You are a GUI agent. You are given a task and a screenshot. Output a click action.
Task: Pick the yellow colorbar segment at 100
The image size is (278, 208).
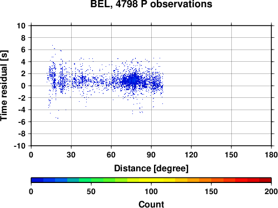point(151,180)
